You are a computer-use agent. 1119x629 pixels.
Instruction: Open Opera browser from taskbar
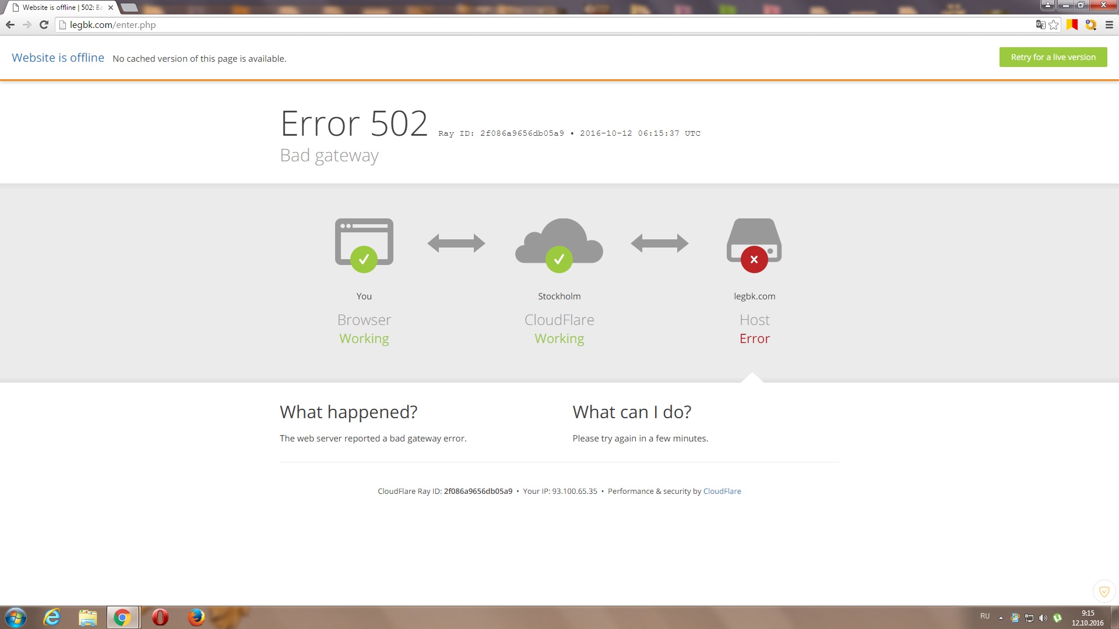[x=160, y=617]
